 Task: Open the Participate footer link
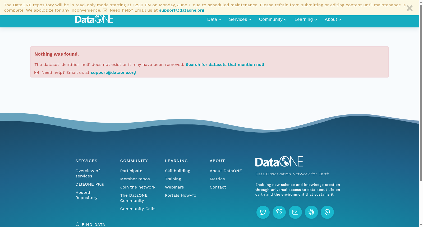(x=131, y=171)
